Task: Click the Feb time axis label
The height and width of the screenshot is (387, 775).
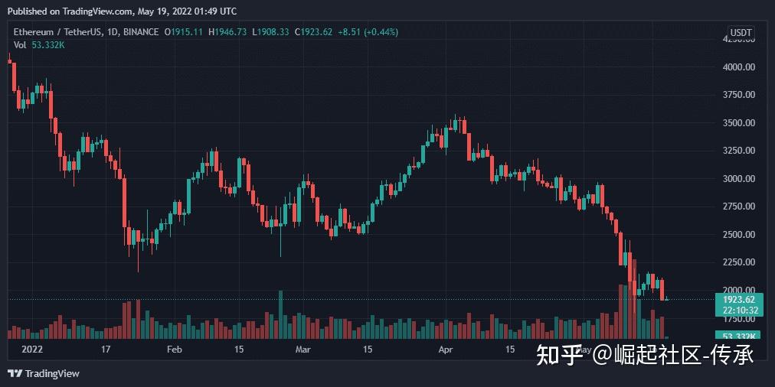Action: click(175, 350)
